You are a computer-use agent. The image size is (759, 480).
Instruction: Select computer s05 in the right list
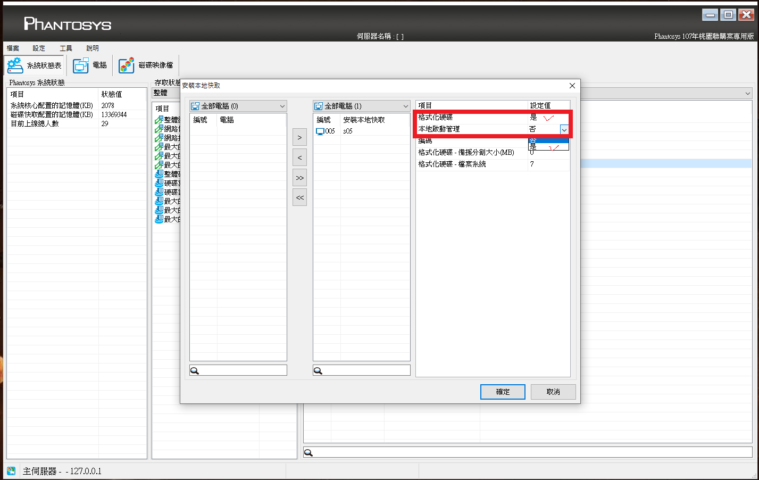(x=362, y=131)
